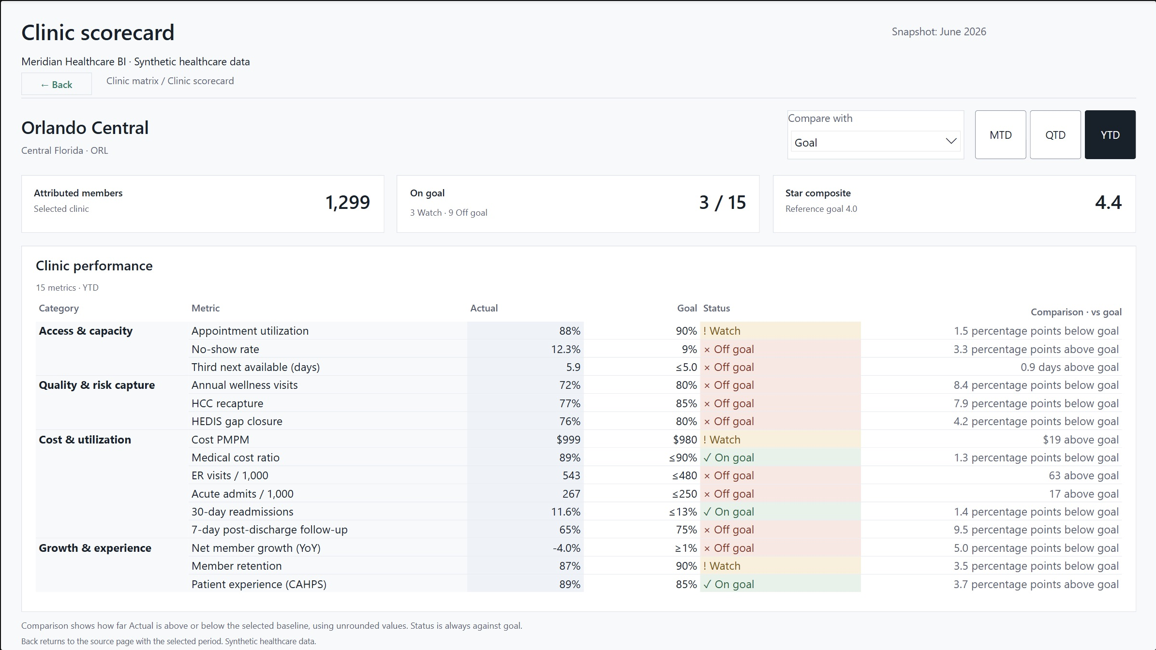
Task: Click the 30-day readmissions metric
Action: [x=242, y=512]
